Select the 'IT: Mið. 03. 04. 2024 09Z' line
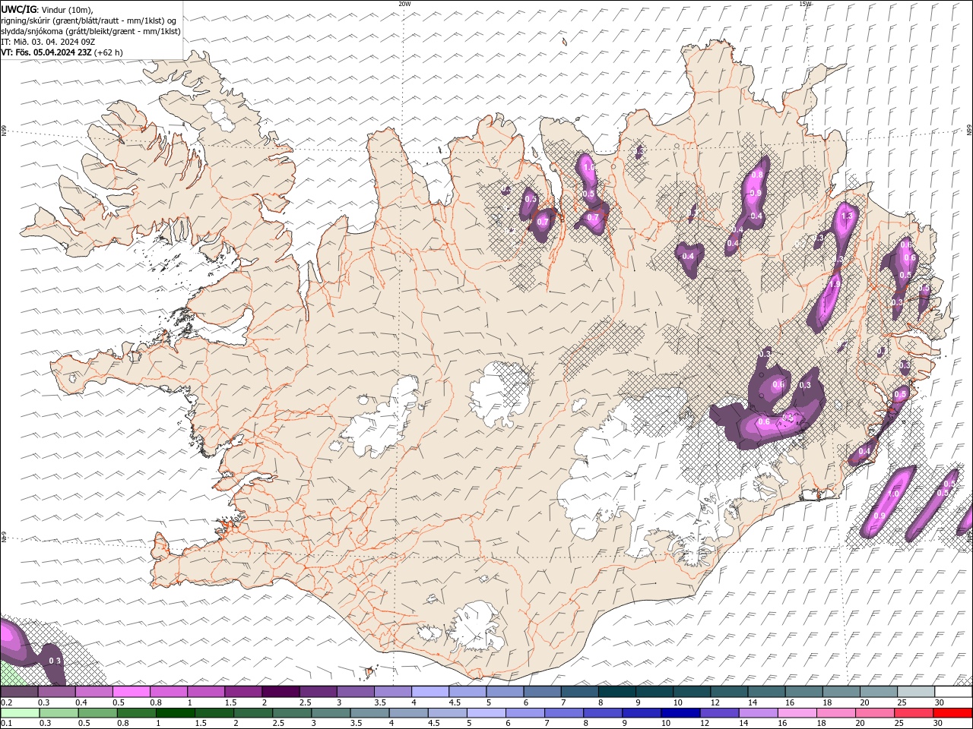This screenshot has width=973, height=729. (48, 42)
